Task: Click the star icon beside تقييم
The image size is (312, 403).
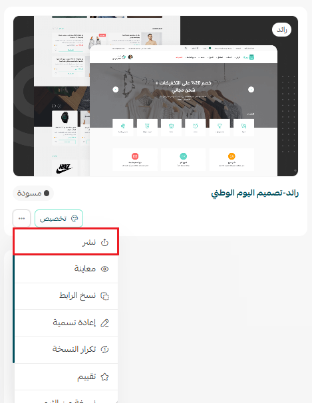Action: tap(104, 377)
